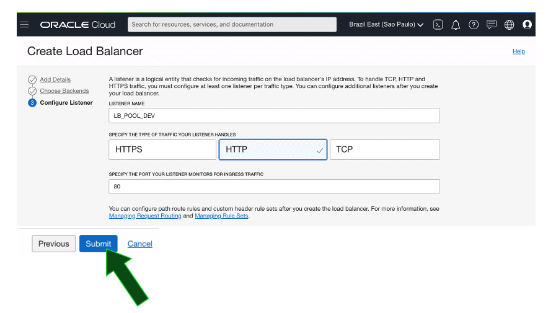Select HTTP traffic type
This screenshot has width=556, height=313.
pos(273,149)
